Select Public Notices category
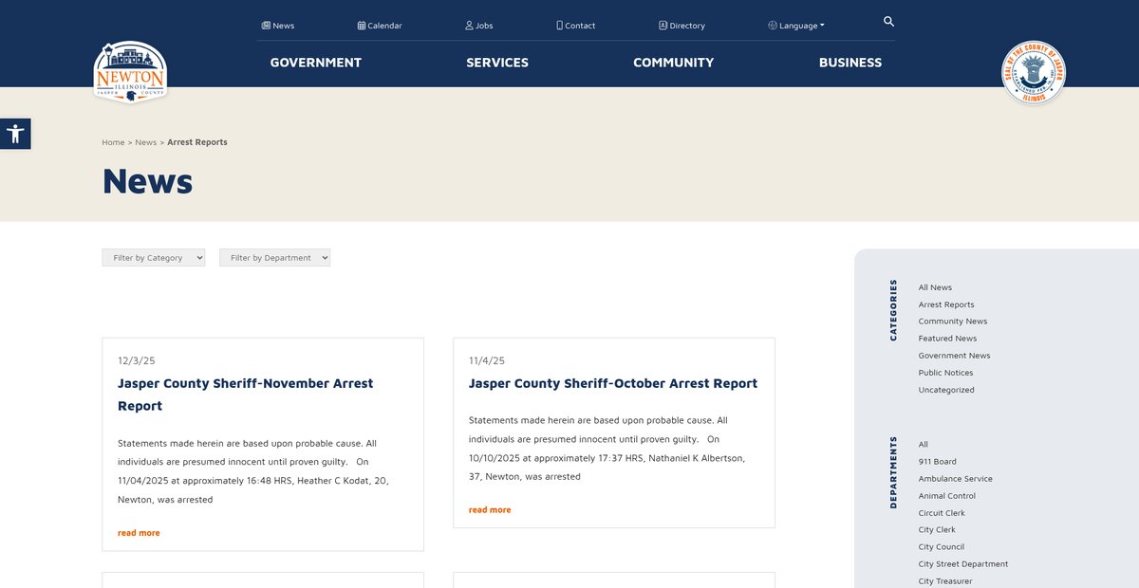1139x588 pixels. (x=945, y=373)
